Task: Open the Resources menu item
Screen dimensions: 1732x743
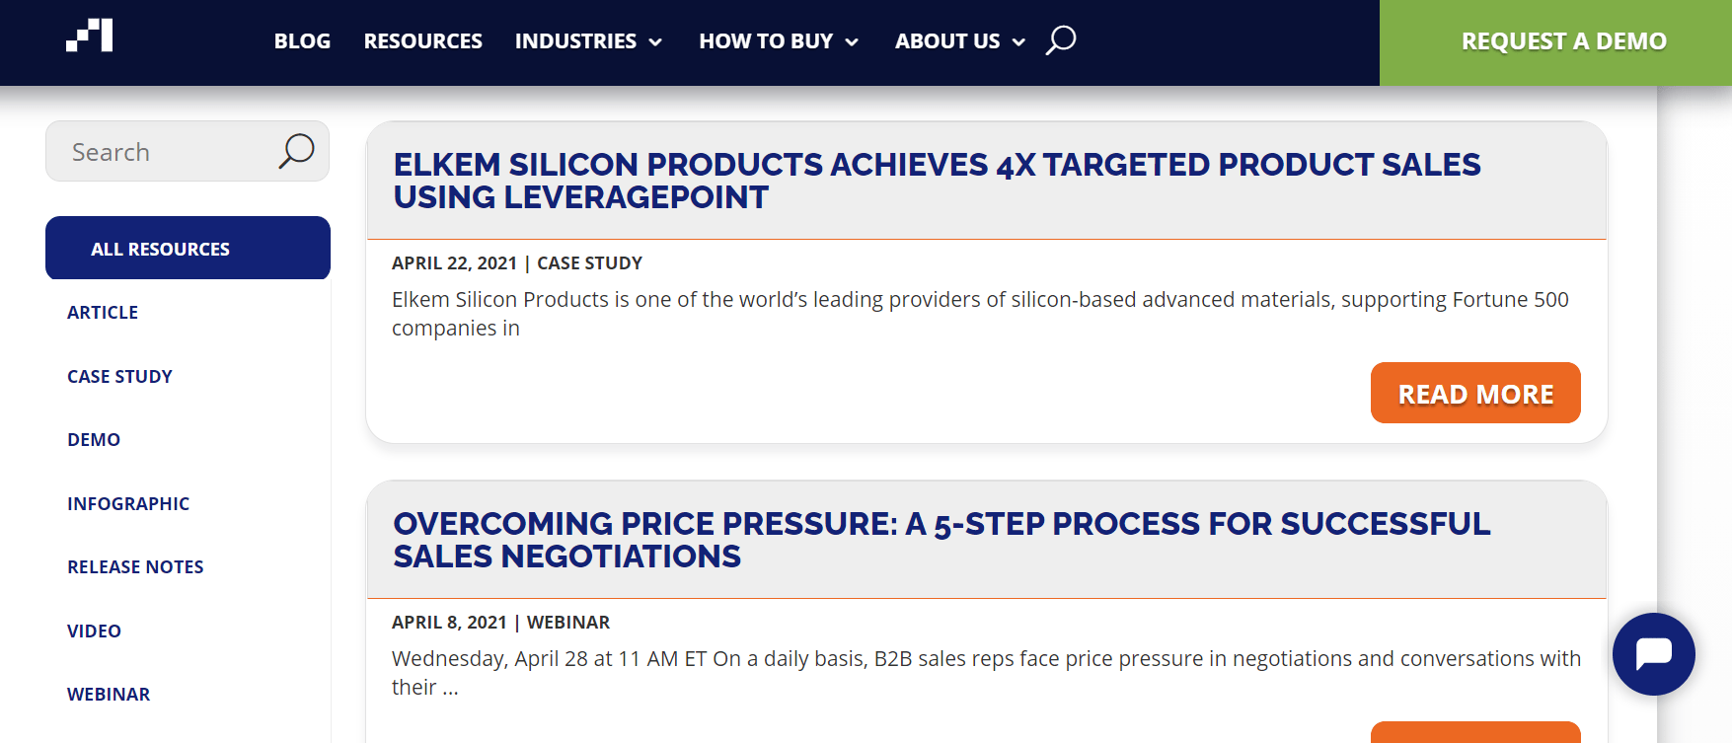Action: pyautogui.click(x=422, y=41)
